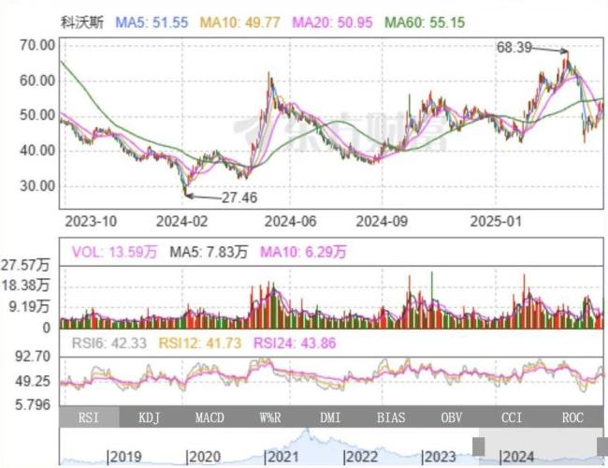Select the RSI indicator tab
The height and width of the screenshot is (468, 608).
(x=90, y=417)
